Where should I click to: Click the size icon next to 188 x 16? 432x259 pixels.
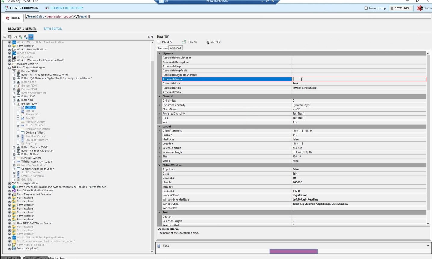[184, 42]
